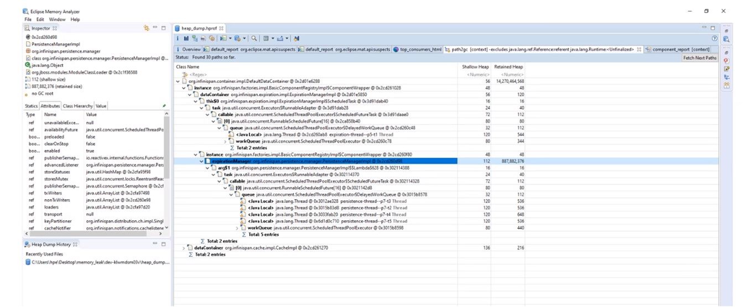Open the Thread Overview toolbar icon
743x307 pixels.
[212, 38]
